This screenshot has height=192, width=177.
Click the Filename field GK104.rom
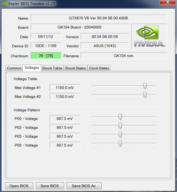(124, 56)
